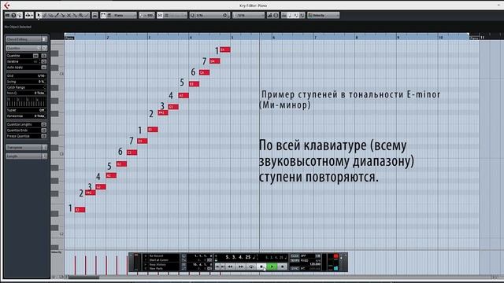The image size is (504, 283).
Task: Toggle the Cycle loop transport button
Action: pos(251,266)
